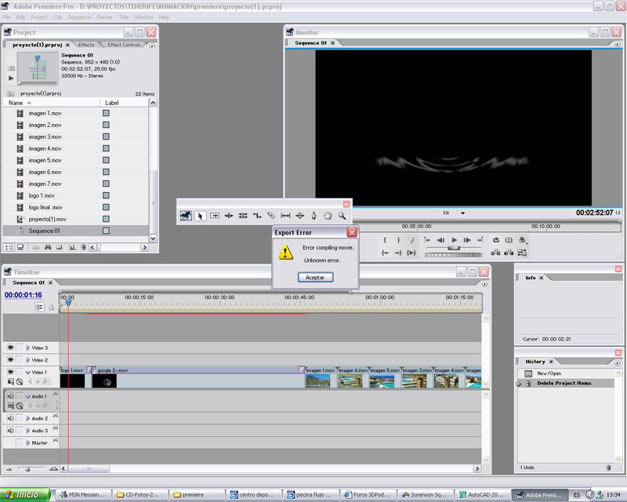Open MSN Messenger from the taskbar

(83, 495)
